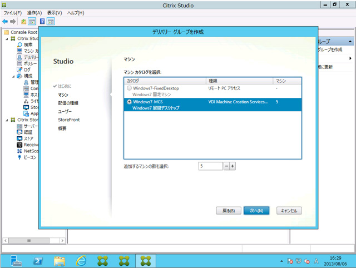Viewport: 356px width, 268px height.
Task: Open the 操作(A) menu
Action: point(34,13)
